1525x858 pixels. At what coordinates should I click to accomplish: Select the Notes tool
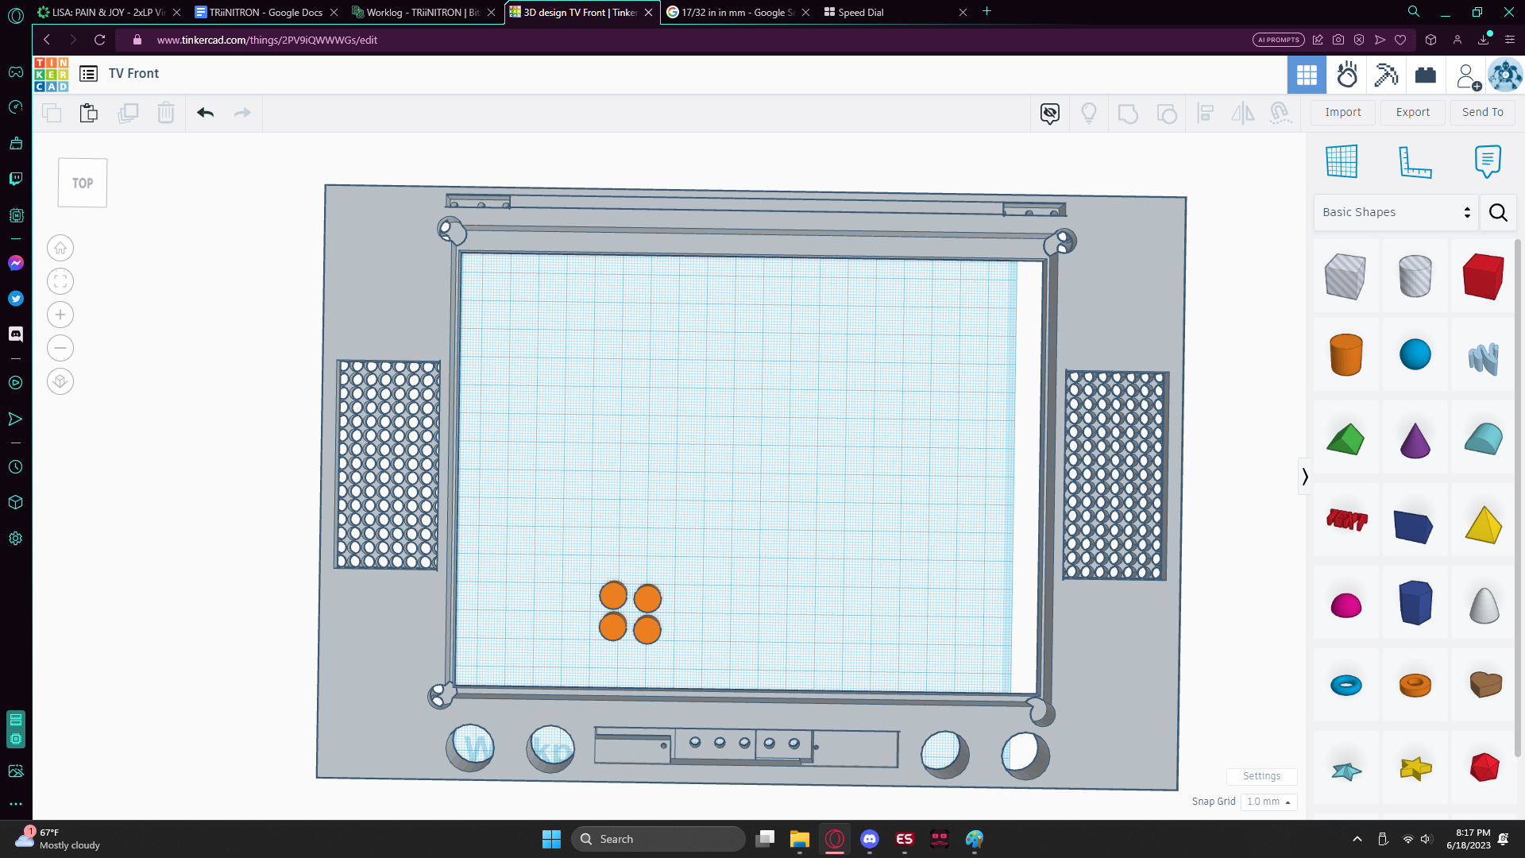pos(1487,161)
